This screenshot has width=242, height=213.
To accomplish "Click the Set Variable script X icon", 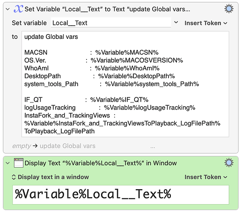I will tap(18, 9).
